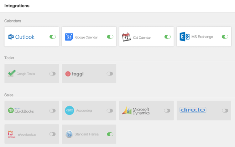Turn off Google Calendar toggle
Screen dimensions: 235x147
tap(110, 37)
